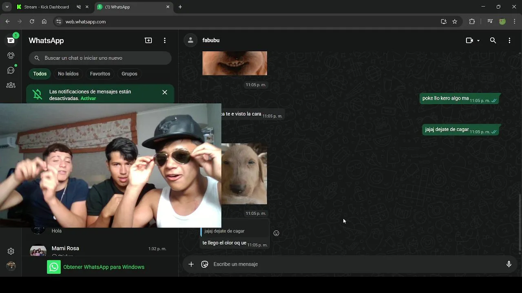
Task: Open the tab search dropdown
Action: pyautogui.click(x=7, y=7)
